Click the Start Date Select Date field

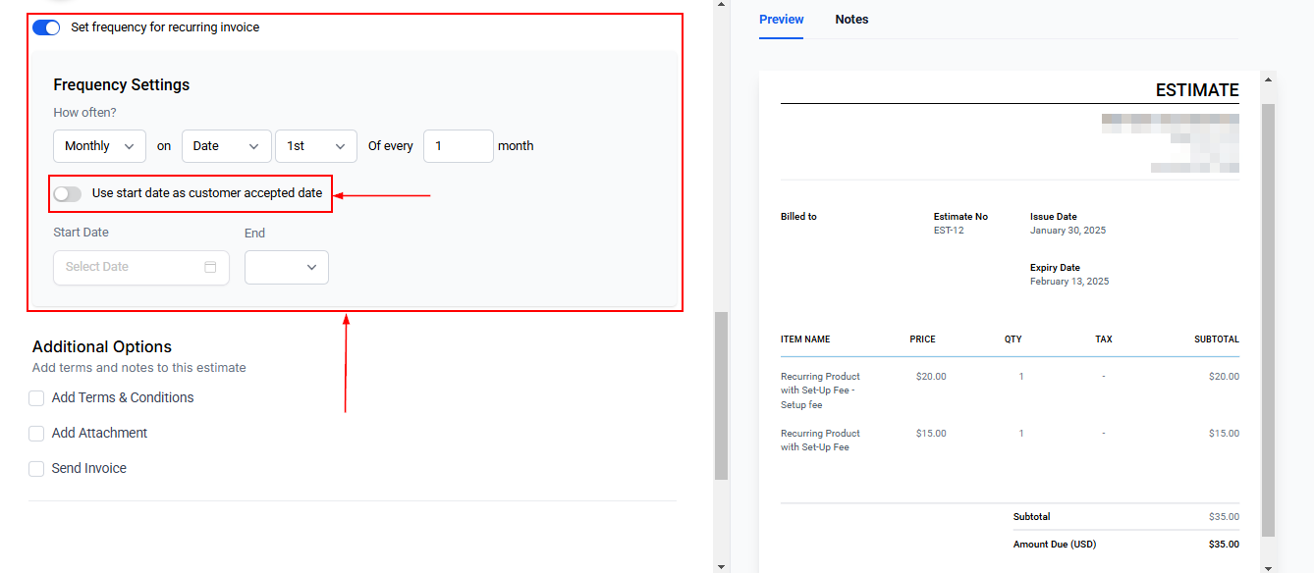(141, 267)
